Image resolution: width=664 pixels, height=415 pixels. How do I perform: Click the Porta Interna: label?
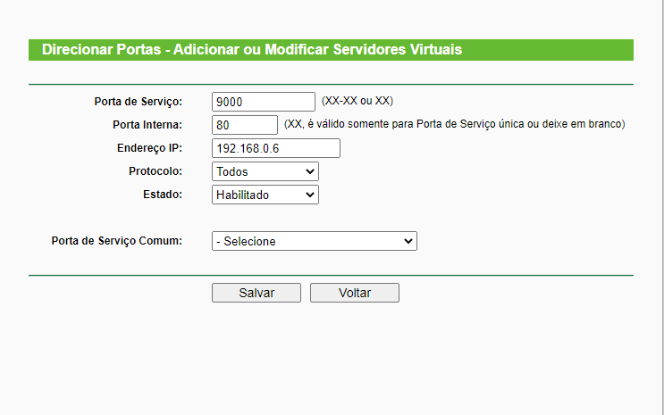click(x=147, y=125)
